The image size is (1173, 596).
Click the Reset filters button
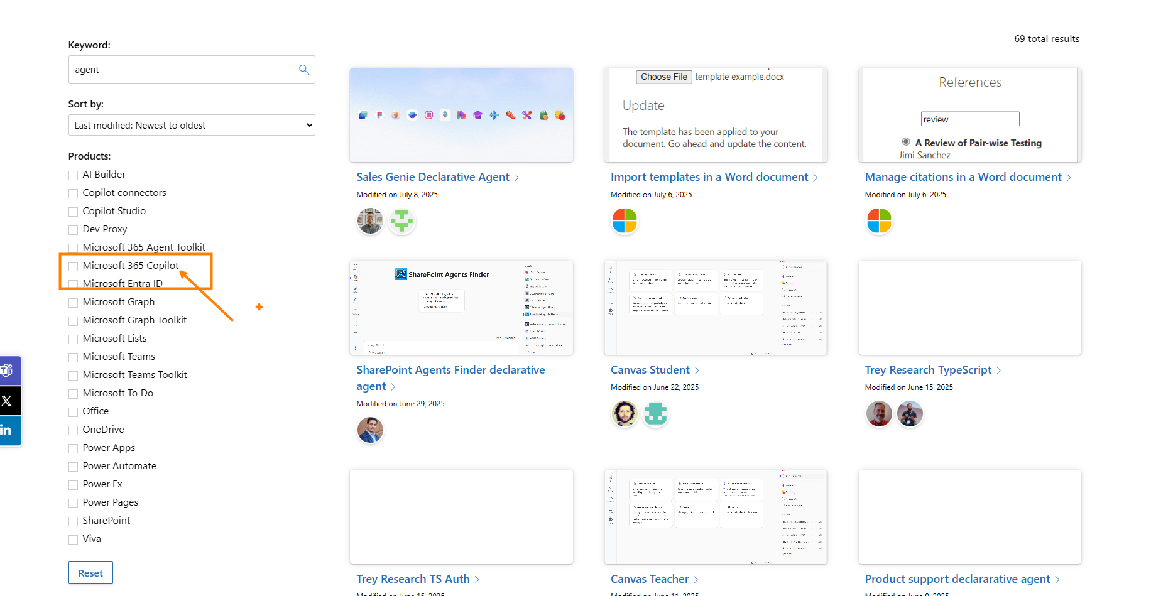click(90, 573)
